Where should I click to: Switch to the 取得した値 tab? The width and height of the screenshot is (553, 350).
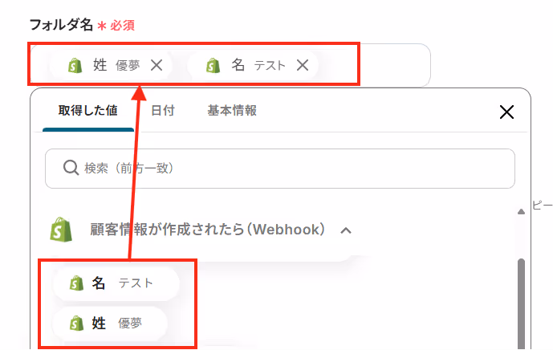click(x=87, y=111)
